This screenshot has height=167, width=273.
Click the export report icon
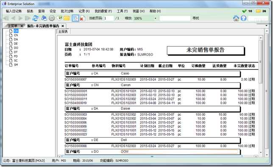59,18
